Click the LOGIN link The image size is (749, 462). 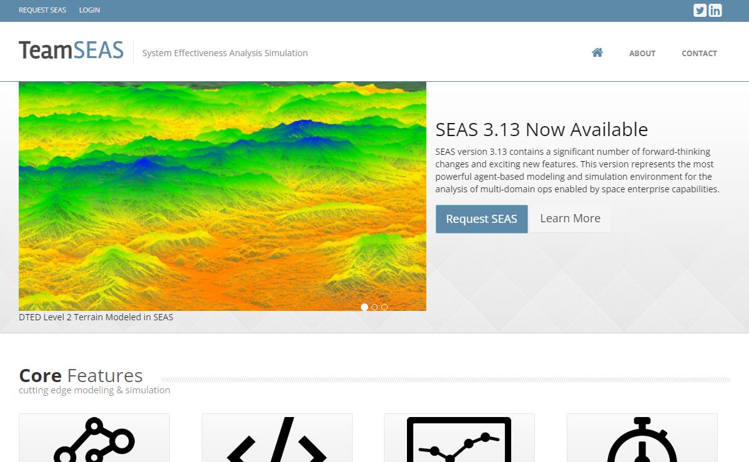89,10
